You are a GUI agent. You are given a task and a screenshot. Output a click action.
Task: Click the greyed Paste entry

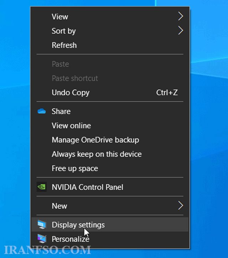pos(110,64)
